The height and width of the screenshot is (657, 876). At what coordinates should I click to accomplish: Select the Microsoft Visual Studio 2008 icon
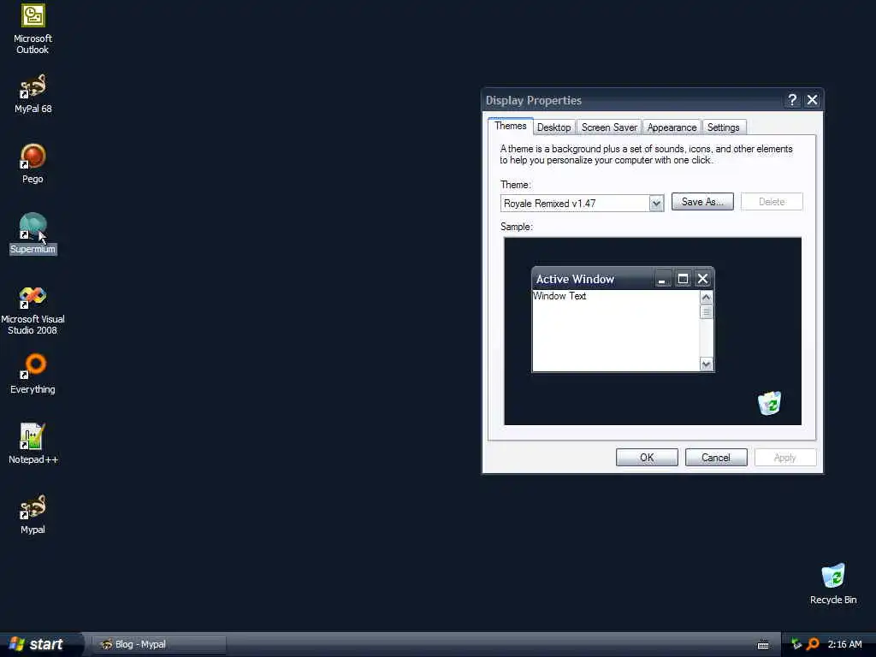33,310
